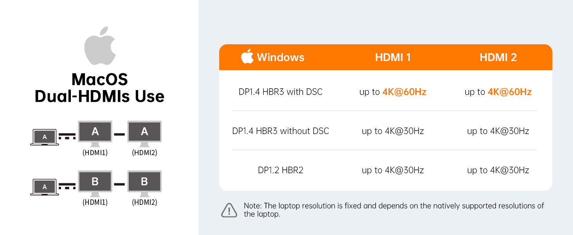The width and height of the screenshot is (573, 235).
Task: Click orange "4K@60Hz" text under HDMI 2
Action: click(x=509, y=92)
